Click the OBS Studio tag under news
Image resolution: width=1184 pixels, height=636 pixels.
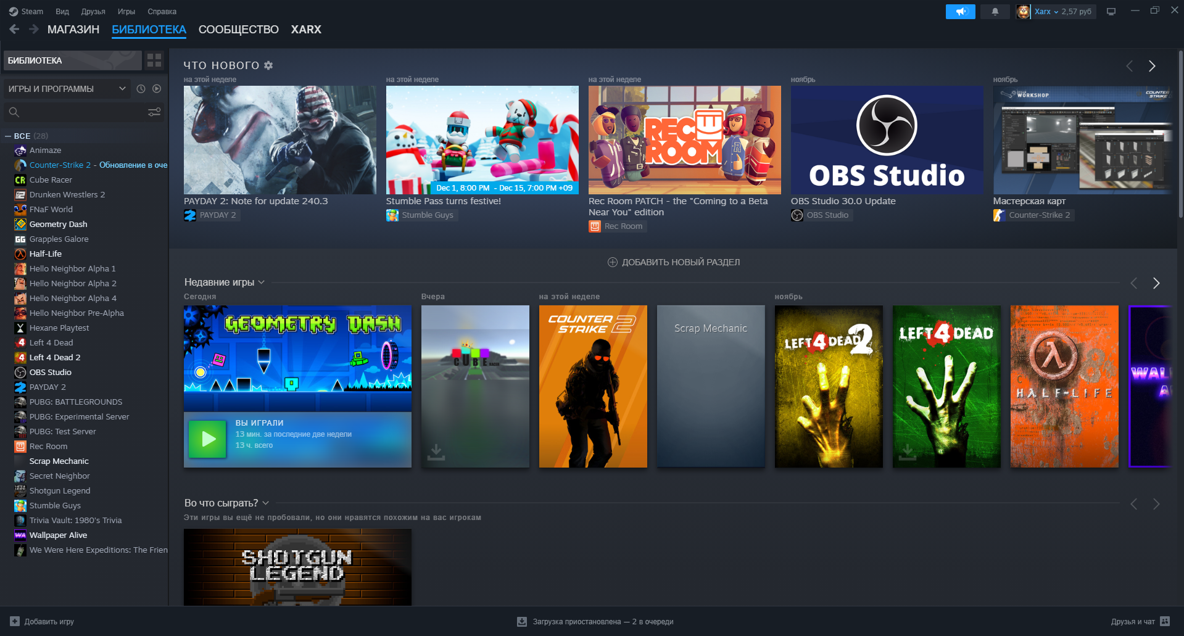(821, 215)
